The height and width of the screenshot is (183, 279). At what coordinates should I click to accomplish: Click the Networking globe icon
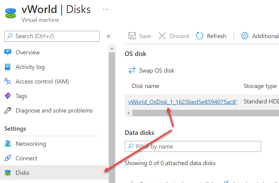(x=8, y=144)
